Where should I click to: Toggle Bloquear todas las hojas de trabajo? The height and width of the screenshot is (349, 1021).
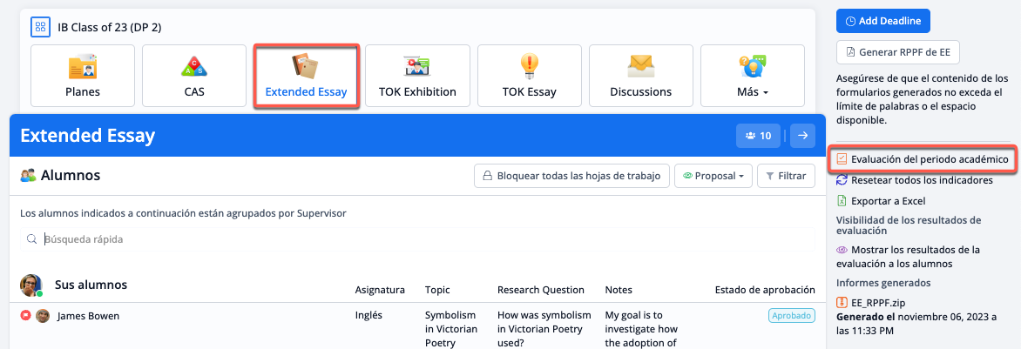pos(571,176)
